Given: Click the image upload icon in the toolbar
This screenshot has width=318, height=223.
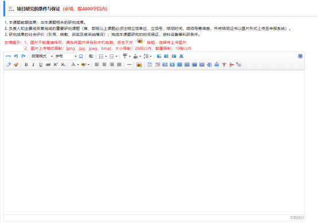Looking at the screenshot, I should coord(139,65).
